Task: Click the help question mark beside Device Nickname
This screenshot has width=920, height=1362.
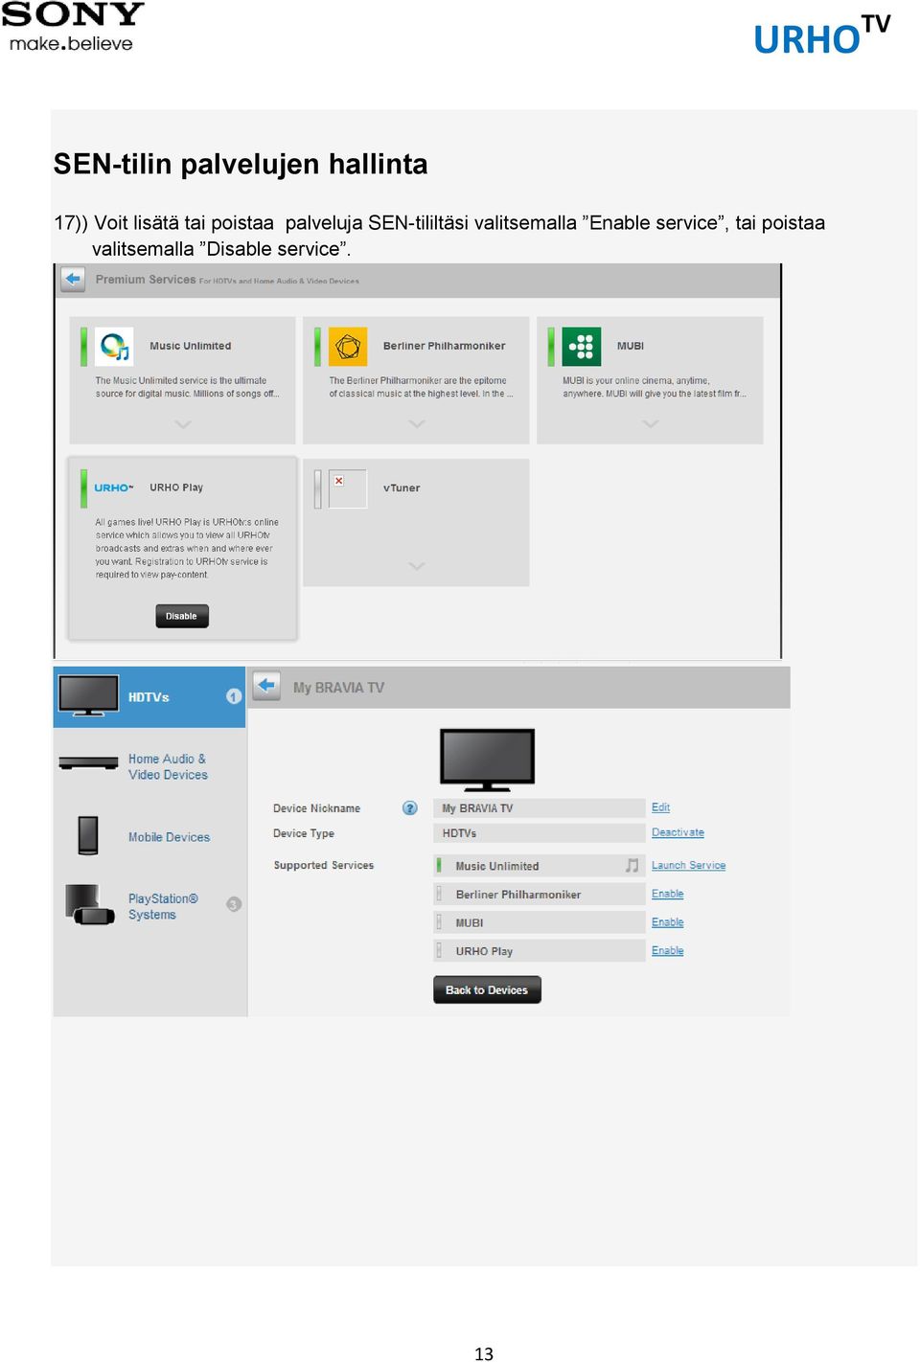Action: pos(410,808)
